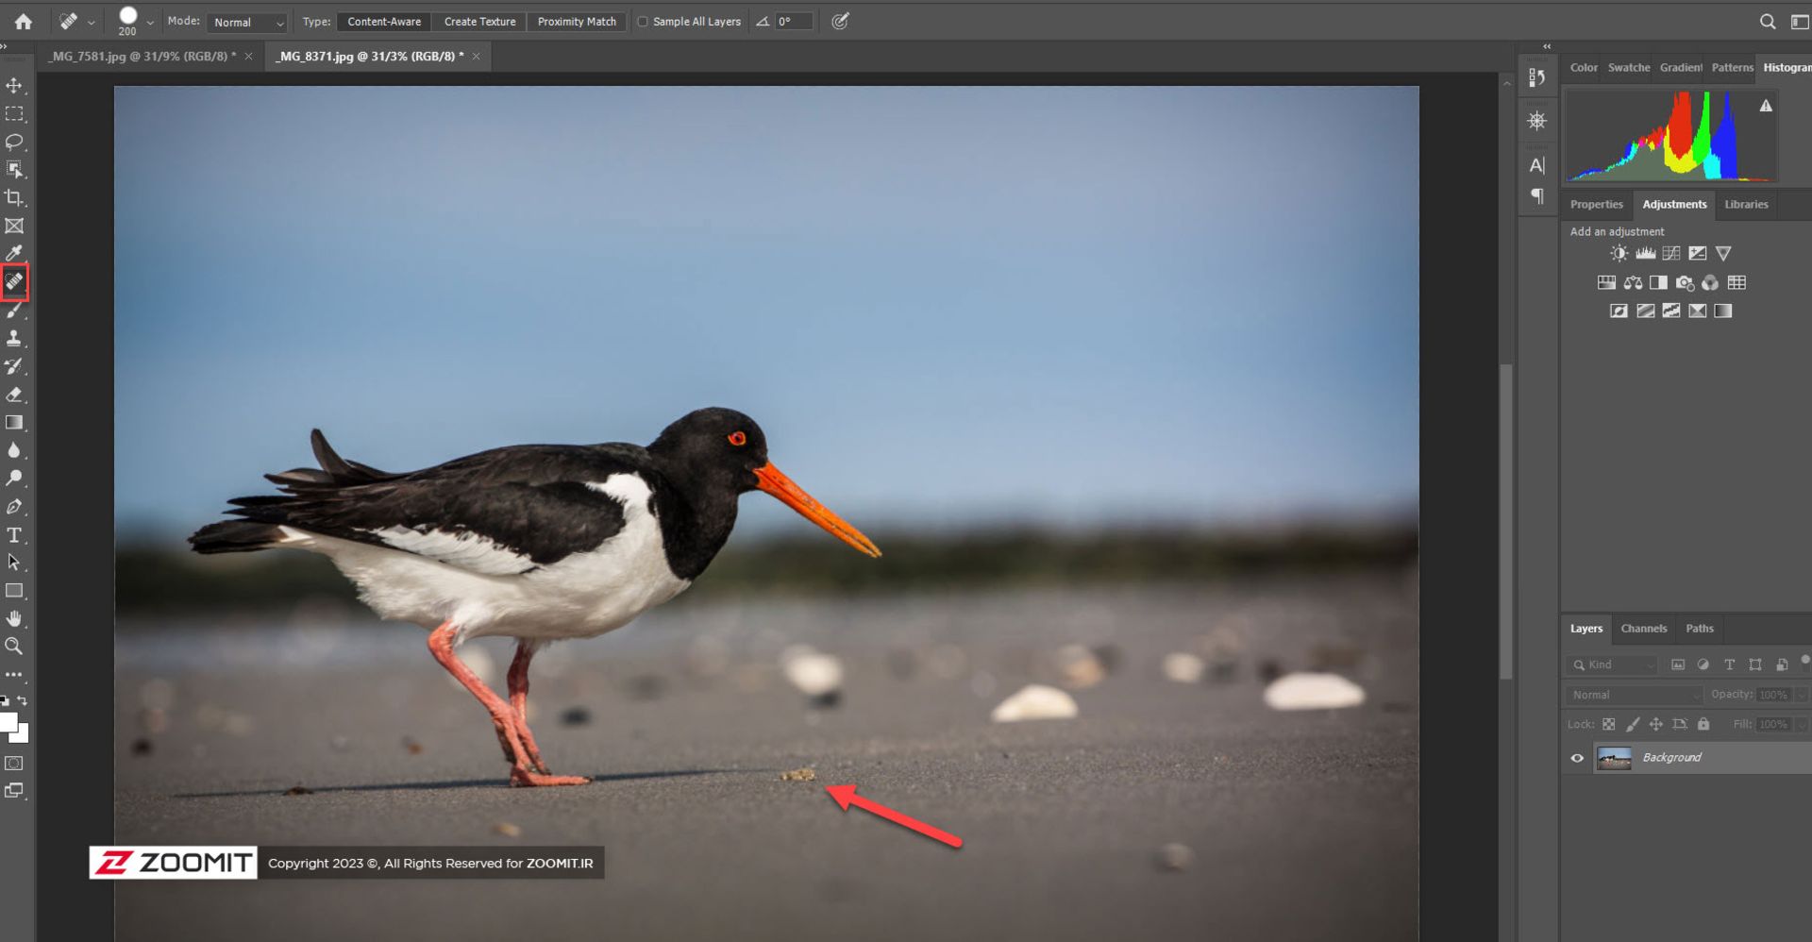Enable Sample All Layers checkbox
The width and height of the screenshot is (1812, 942).
643,22
